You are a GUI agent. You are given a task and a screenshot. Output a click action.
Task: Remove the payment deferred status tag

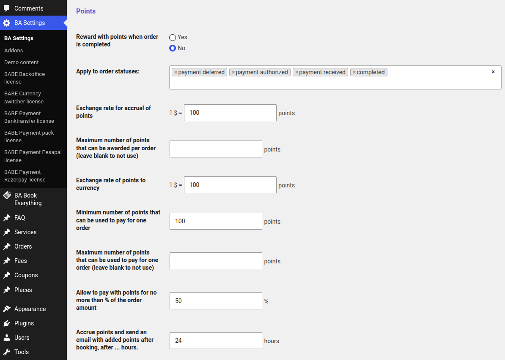coord(176,72)
